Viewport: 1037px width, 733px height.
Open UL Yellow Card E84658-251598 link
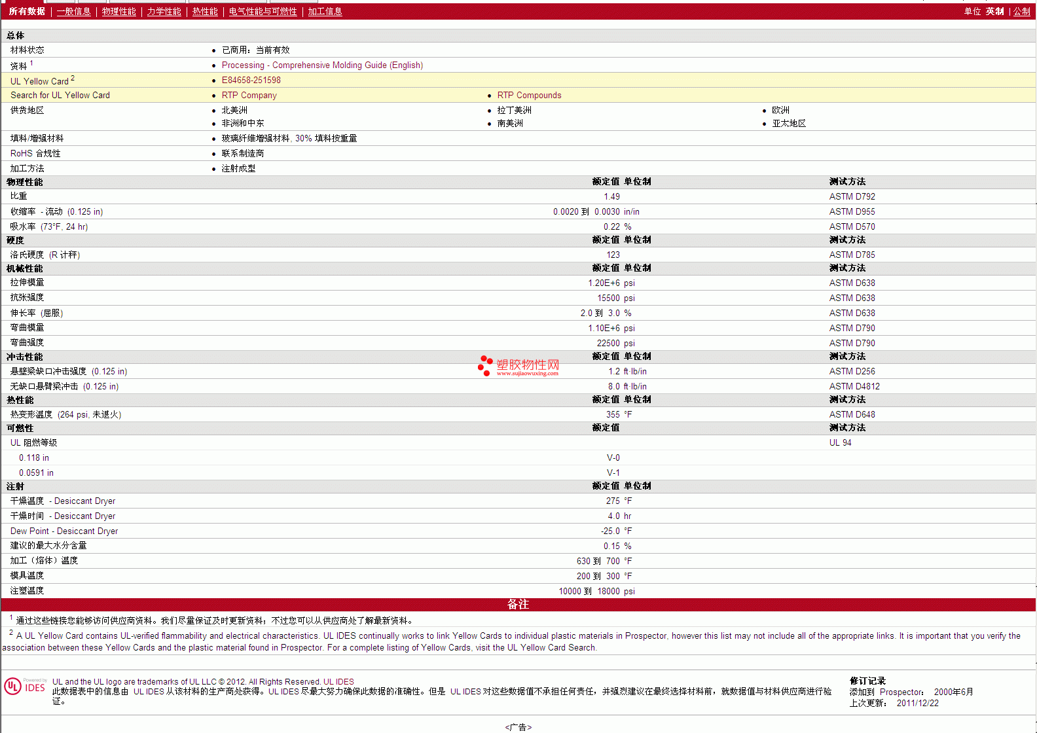251,80
